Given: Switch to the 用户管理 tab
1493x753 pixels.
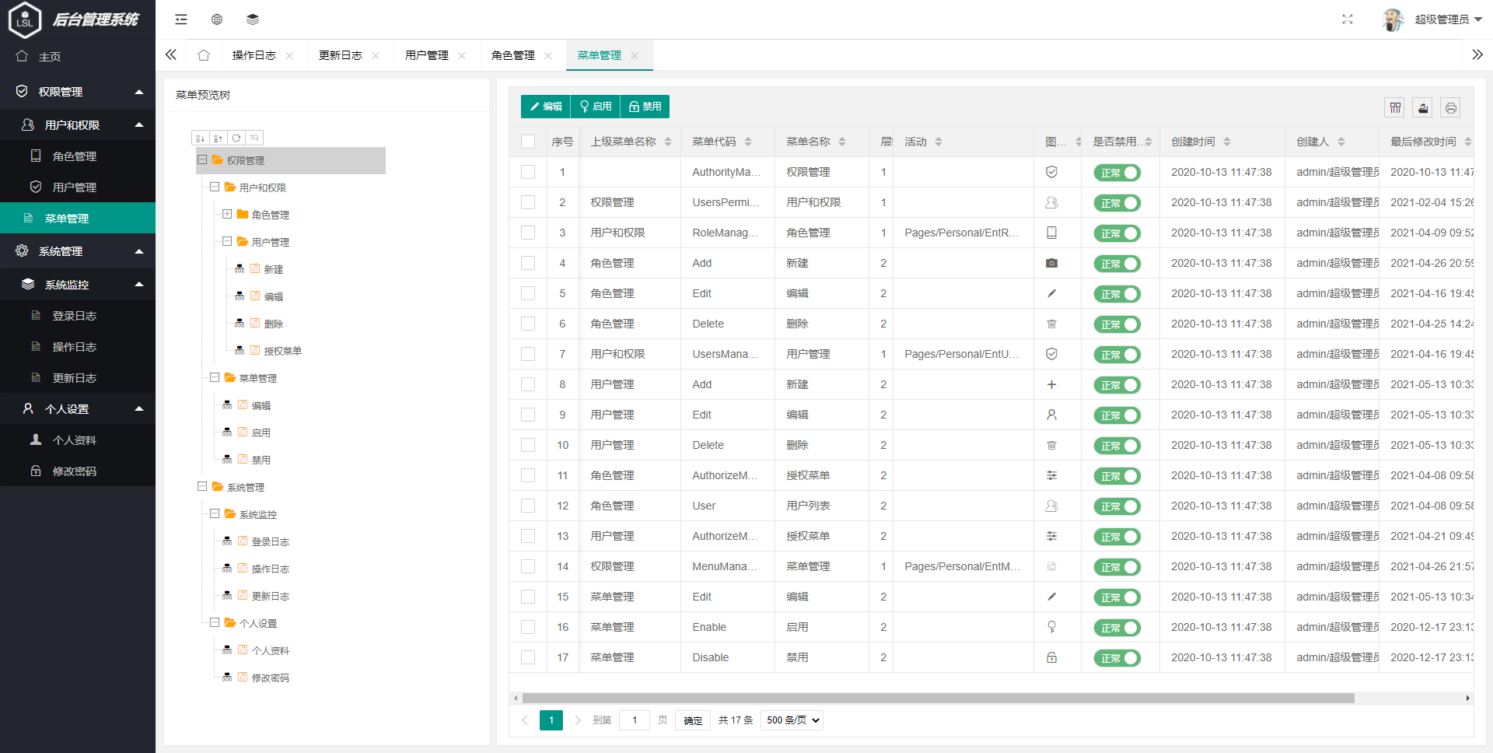Looking at the screenshot, I should [x=426, y=54].
